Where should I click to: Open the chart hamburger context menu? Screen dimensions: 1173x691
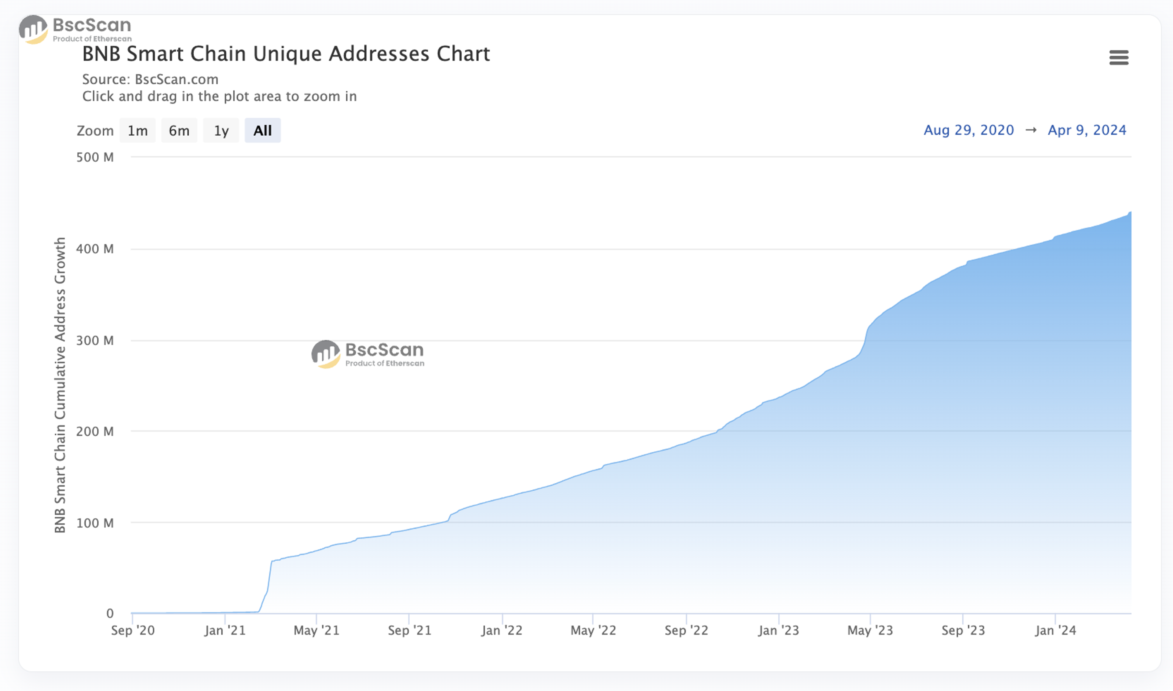[x=1119, y=57]
